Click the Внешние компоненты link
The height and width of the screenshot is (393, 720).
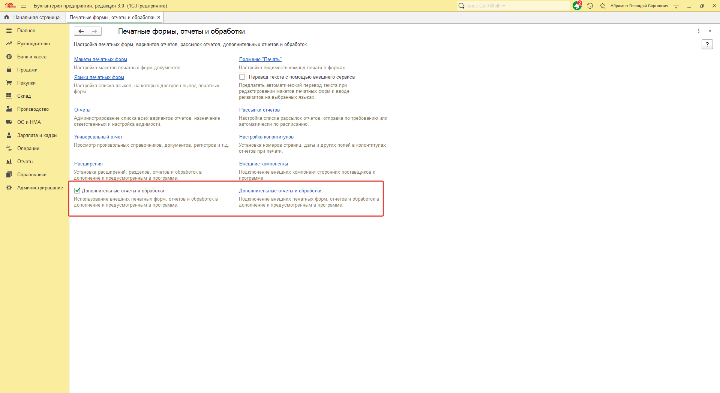click(x=263, y=164)
